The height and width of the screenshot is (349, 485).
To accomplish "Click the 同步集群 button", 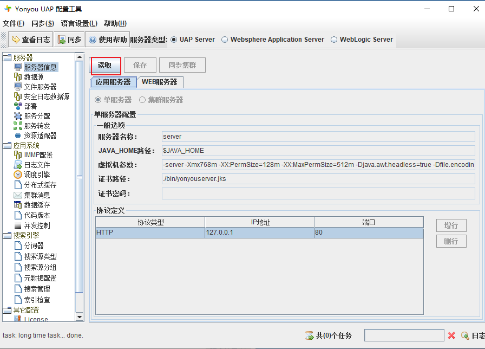I will 182,66.
